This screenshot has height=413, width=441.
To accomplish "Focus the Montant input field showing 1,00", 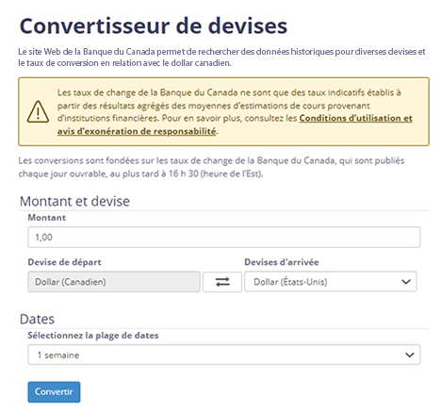I will 224,237.
